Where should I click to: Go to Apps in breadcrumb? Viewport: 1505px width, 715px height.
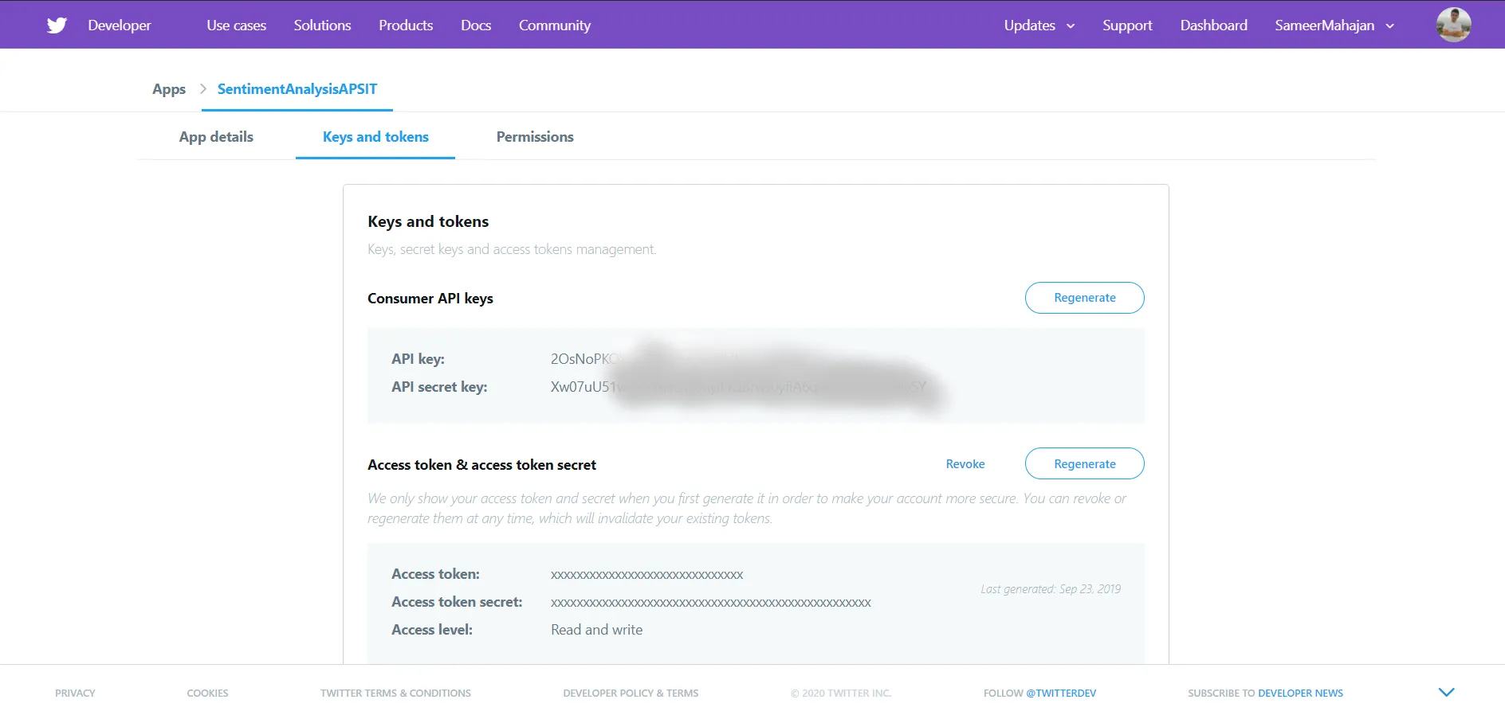point(169,89)
